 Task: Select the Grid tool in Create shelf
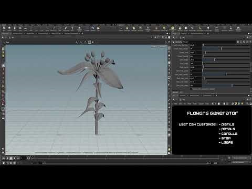click(x=26, y=28)
